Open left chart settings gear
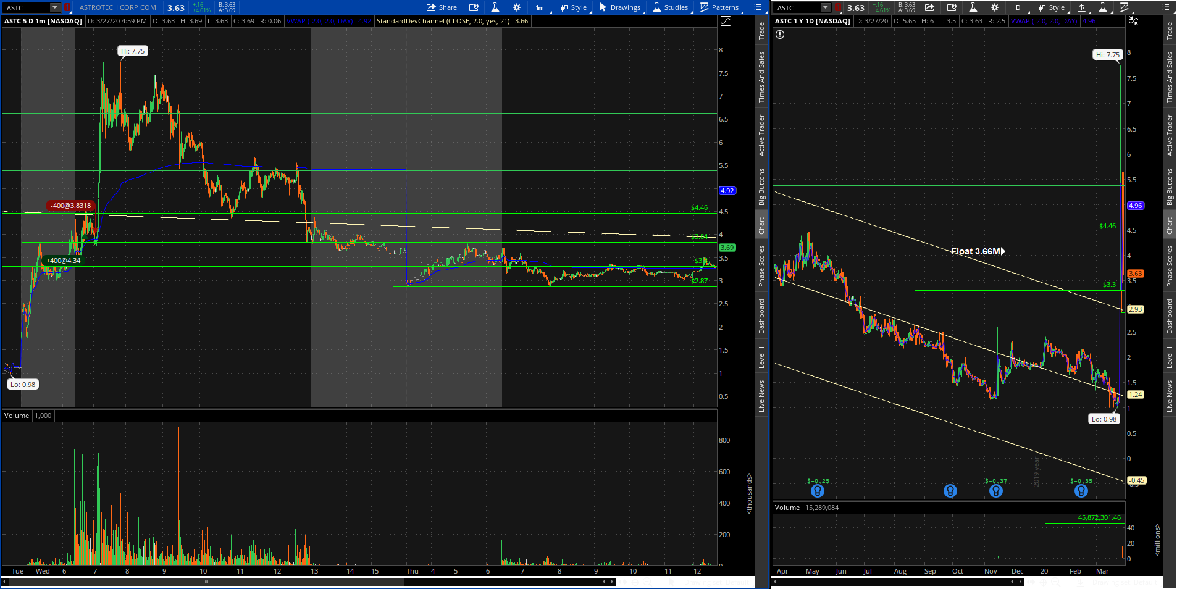 tap(517, 7)
